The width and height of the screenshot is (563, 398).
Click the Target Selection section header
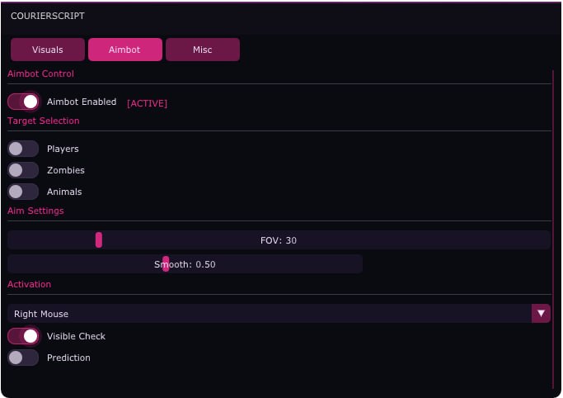[x=44, y=121]
